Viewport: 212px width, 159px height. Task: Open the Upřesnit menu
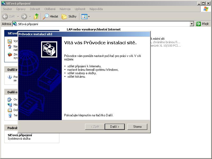click(80, 9)
